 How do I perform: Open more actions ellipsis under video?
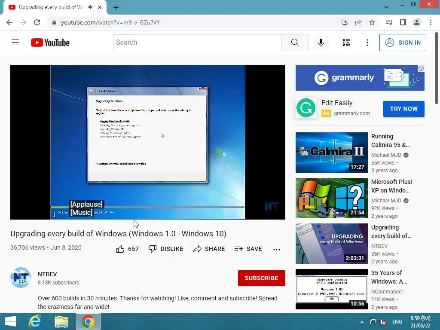pos(276,250)
